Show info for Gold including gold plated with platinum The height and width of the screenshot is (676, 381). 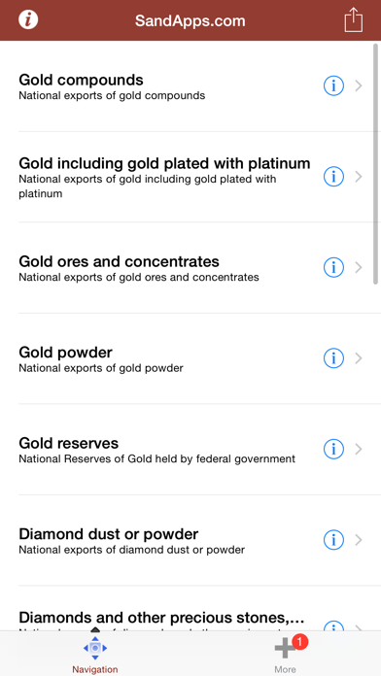333,177
